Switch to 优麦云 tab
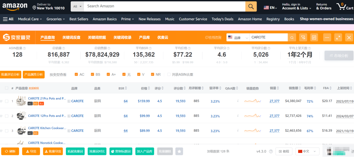354x157 pixels. [163, 38]
